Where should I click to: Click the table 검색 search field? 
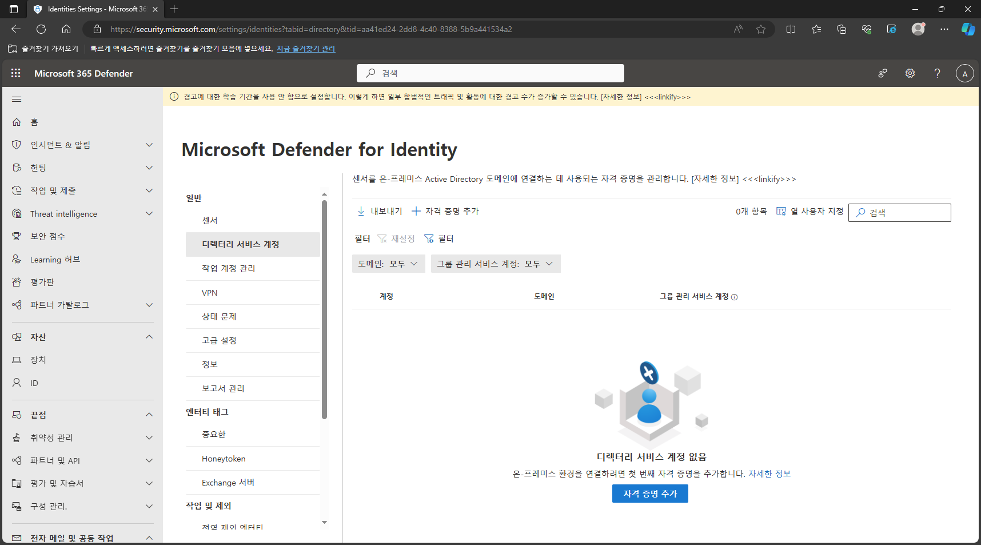pos(900,213)
